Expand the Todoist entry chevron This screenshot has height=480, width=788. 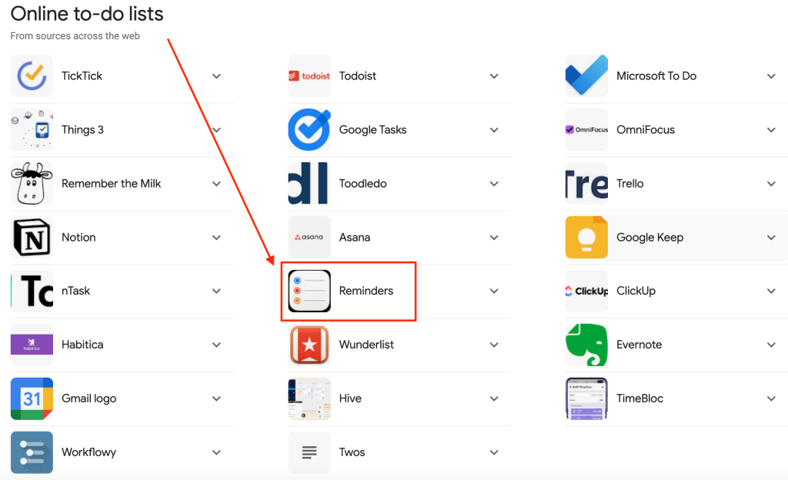494,76
